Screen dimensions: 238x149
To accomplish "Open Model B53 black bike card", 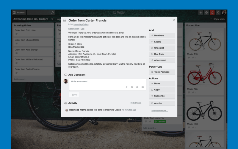I will point(205,114).
